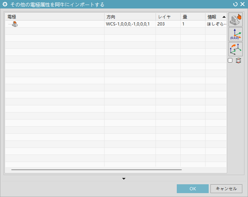
Task: Click the sort arrow in 情報 column
Action: pyautogui.click(x=224, y=17)
